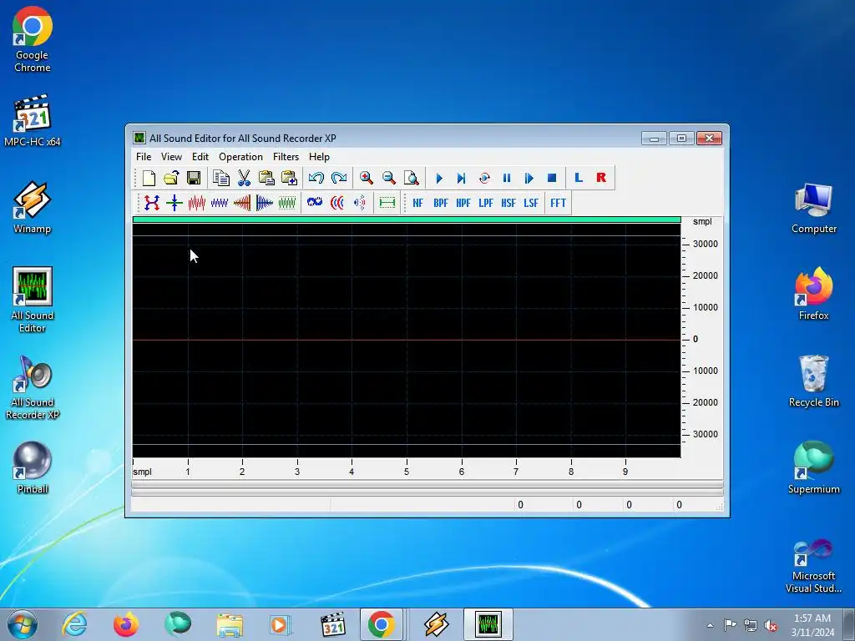855x641 pixels.
Task: Select the right channel R button
Action: (601, 178)
